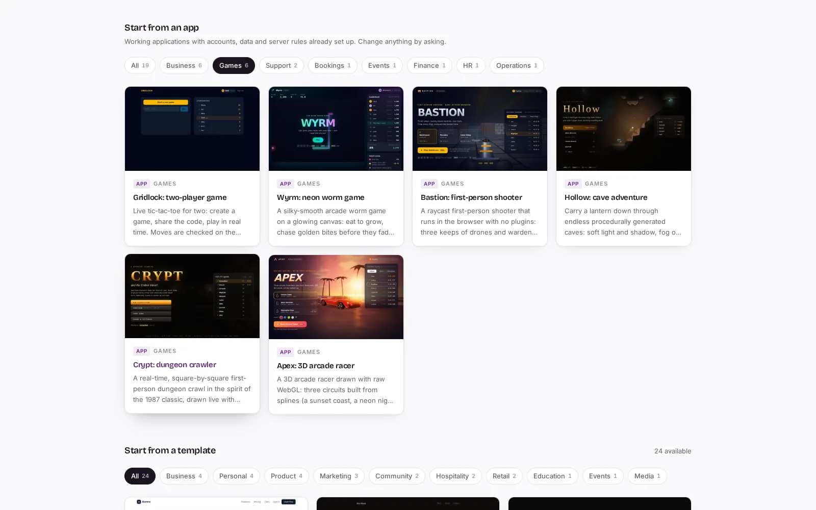Viewport: 816px width, 510px height.
Task: Click the APP badge on Apex card
Action: pyautogui.click(x=286, y=352)
